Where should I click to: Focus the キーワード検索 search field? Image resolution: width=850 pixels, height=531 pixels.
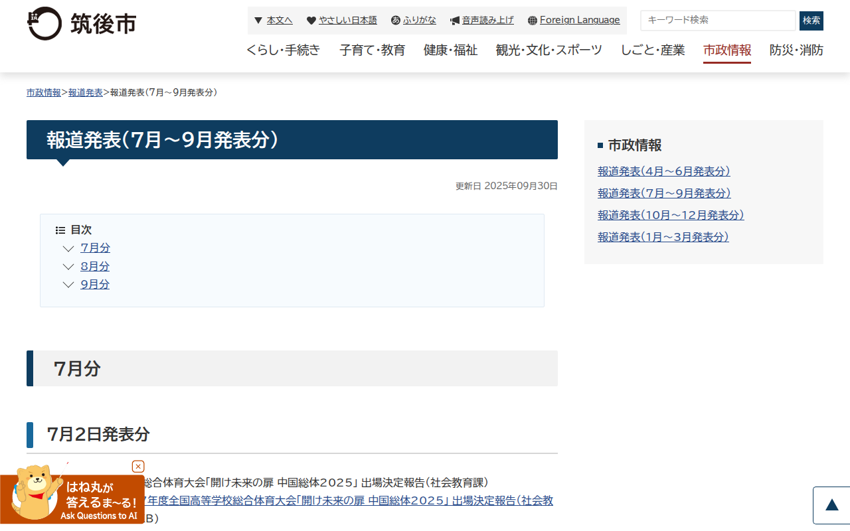tap(718, 21)
